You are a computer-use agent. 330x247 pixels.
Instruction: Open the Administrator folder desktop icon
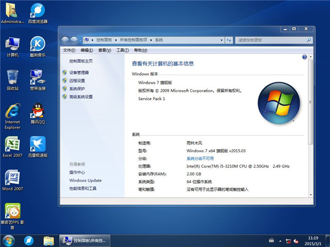(12, 13)
